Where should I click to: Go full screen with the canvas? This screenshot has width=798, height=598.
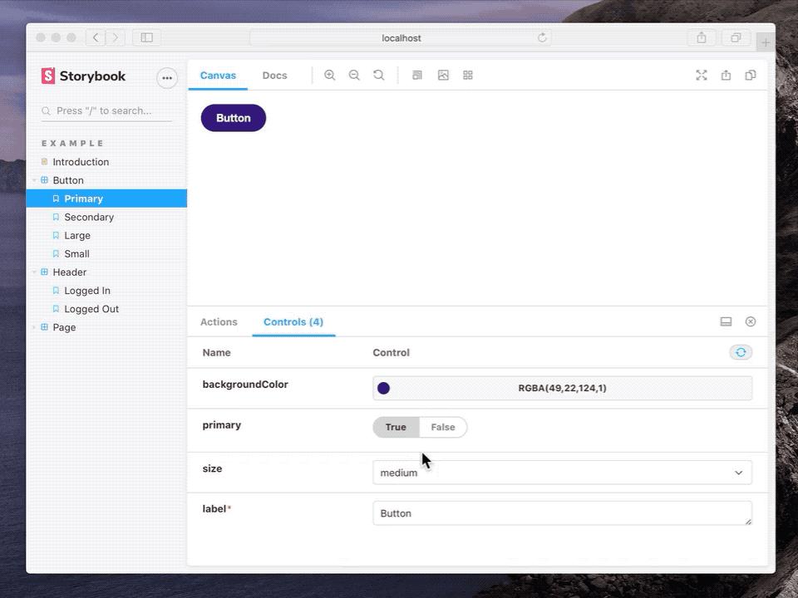click(701, 75)
